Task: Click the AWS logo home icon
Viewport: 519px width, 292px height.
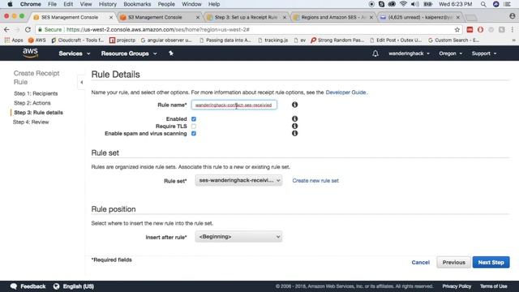Action: click(x=30, y=53)
